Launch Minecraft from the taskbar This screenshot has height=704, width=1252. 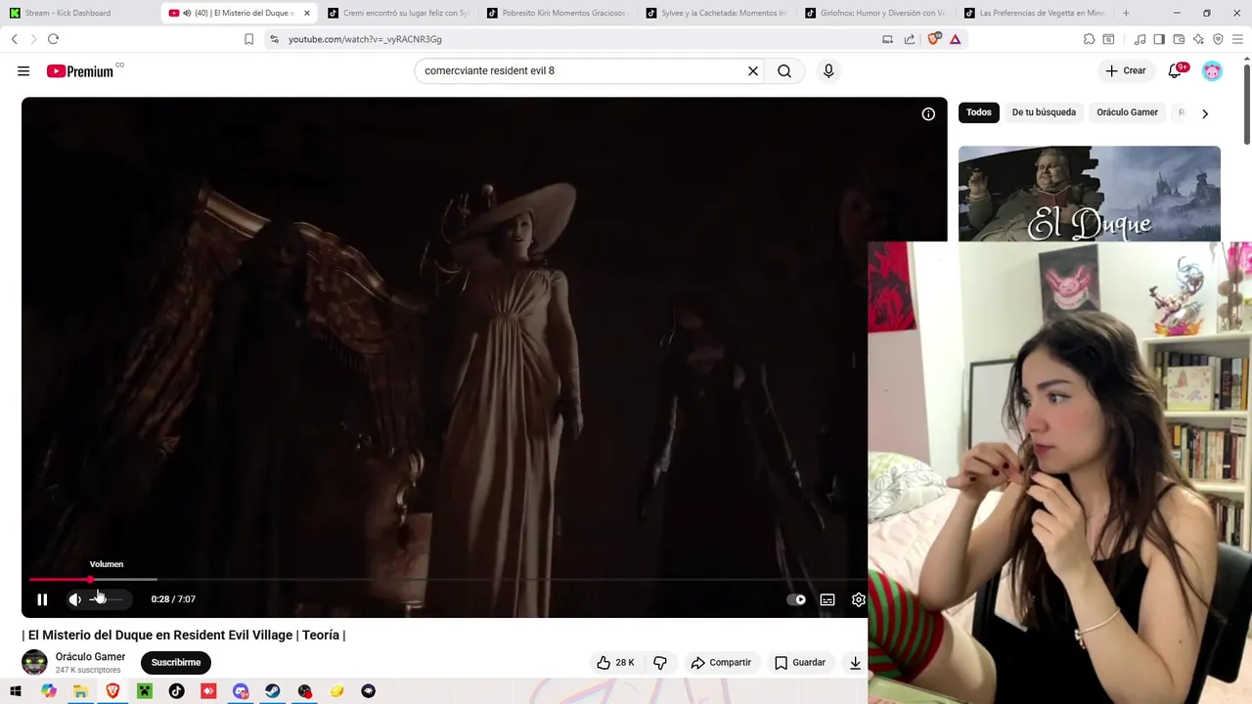coord(145,691)
